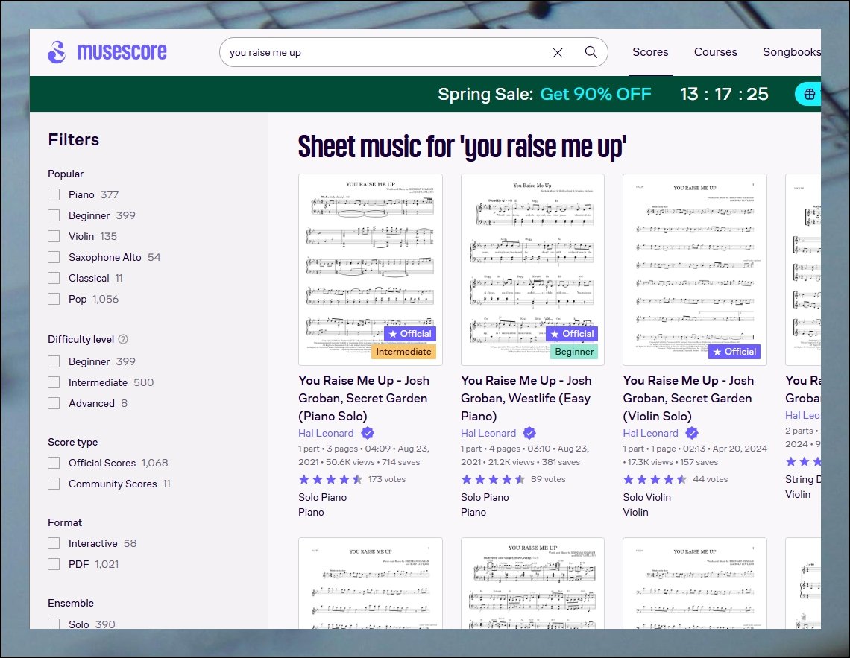This screenshot has width=850, height=658.
Task: Open the second-row middle piano sheet thumbnail
Action: coord(532,583)
